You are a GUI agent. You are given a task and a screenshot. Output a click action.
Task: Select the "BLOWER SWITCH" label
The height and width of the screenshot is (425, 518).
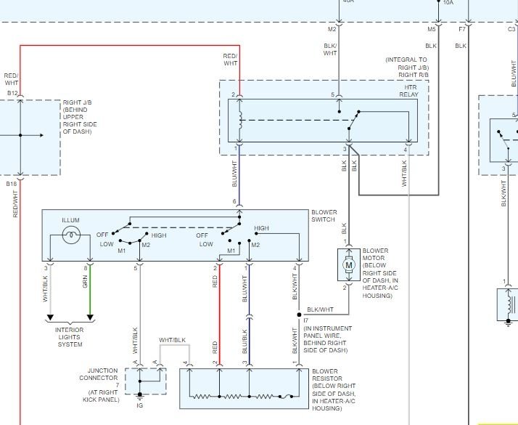(x=324, y=216)
